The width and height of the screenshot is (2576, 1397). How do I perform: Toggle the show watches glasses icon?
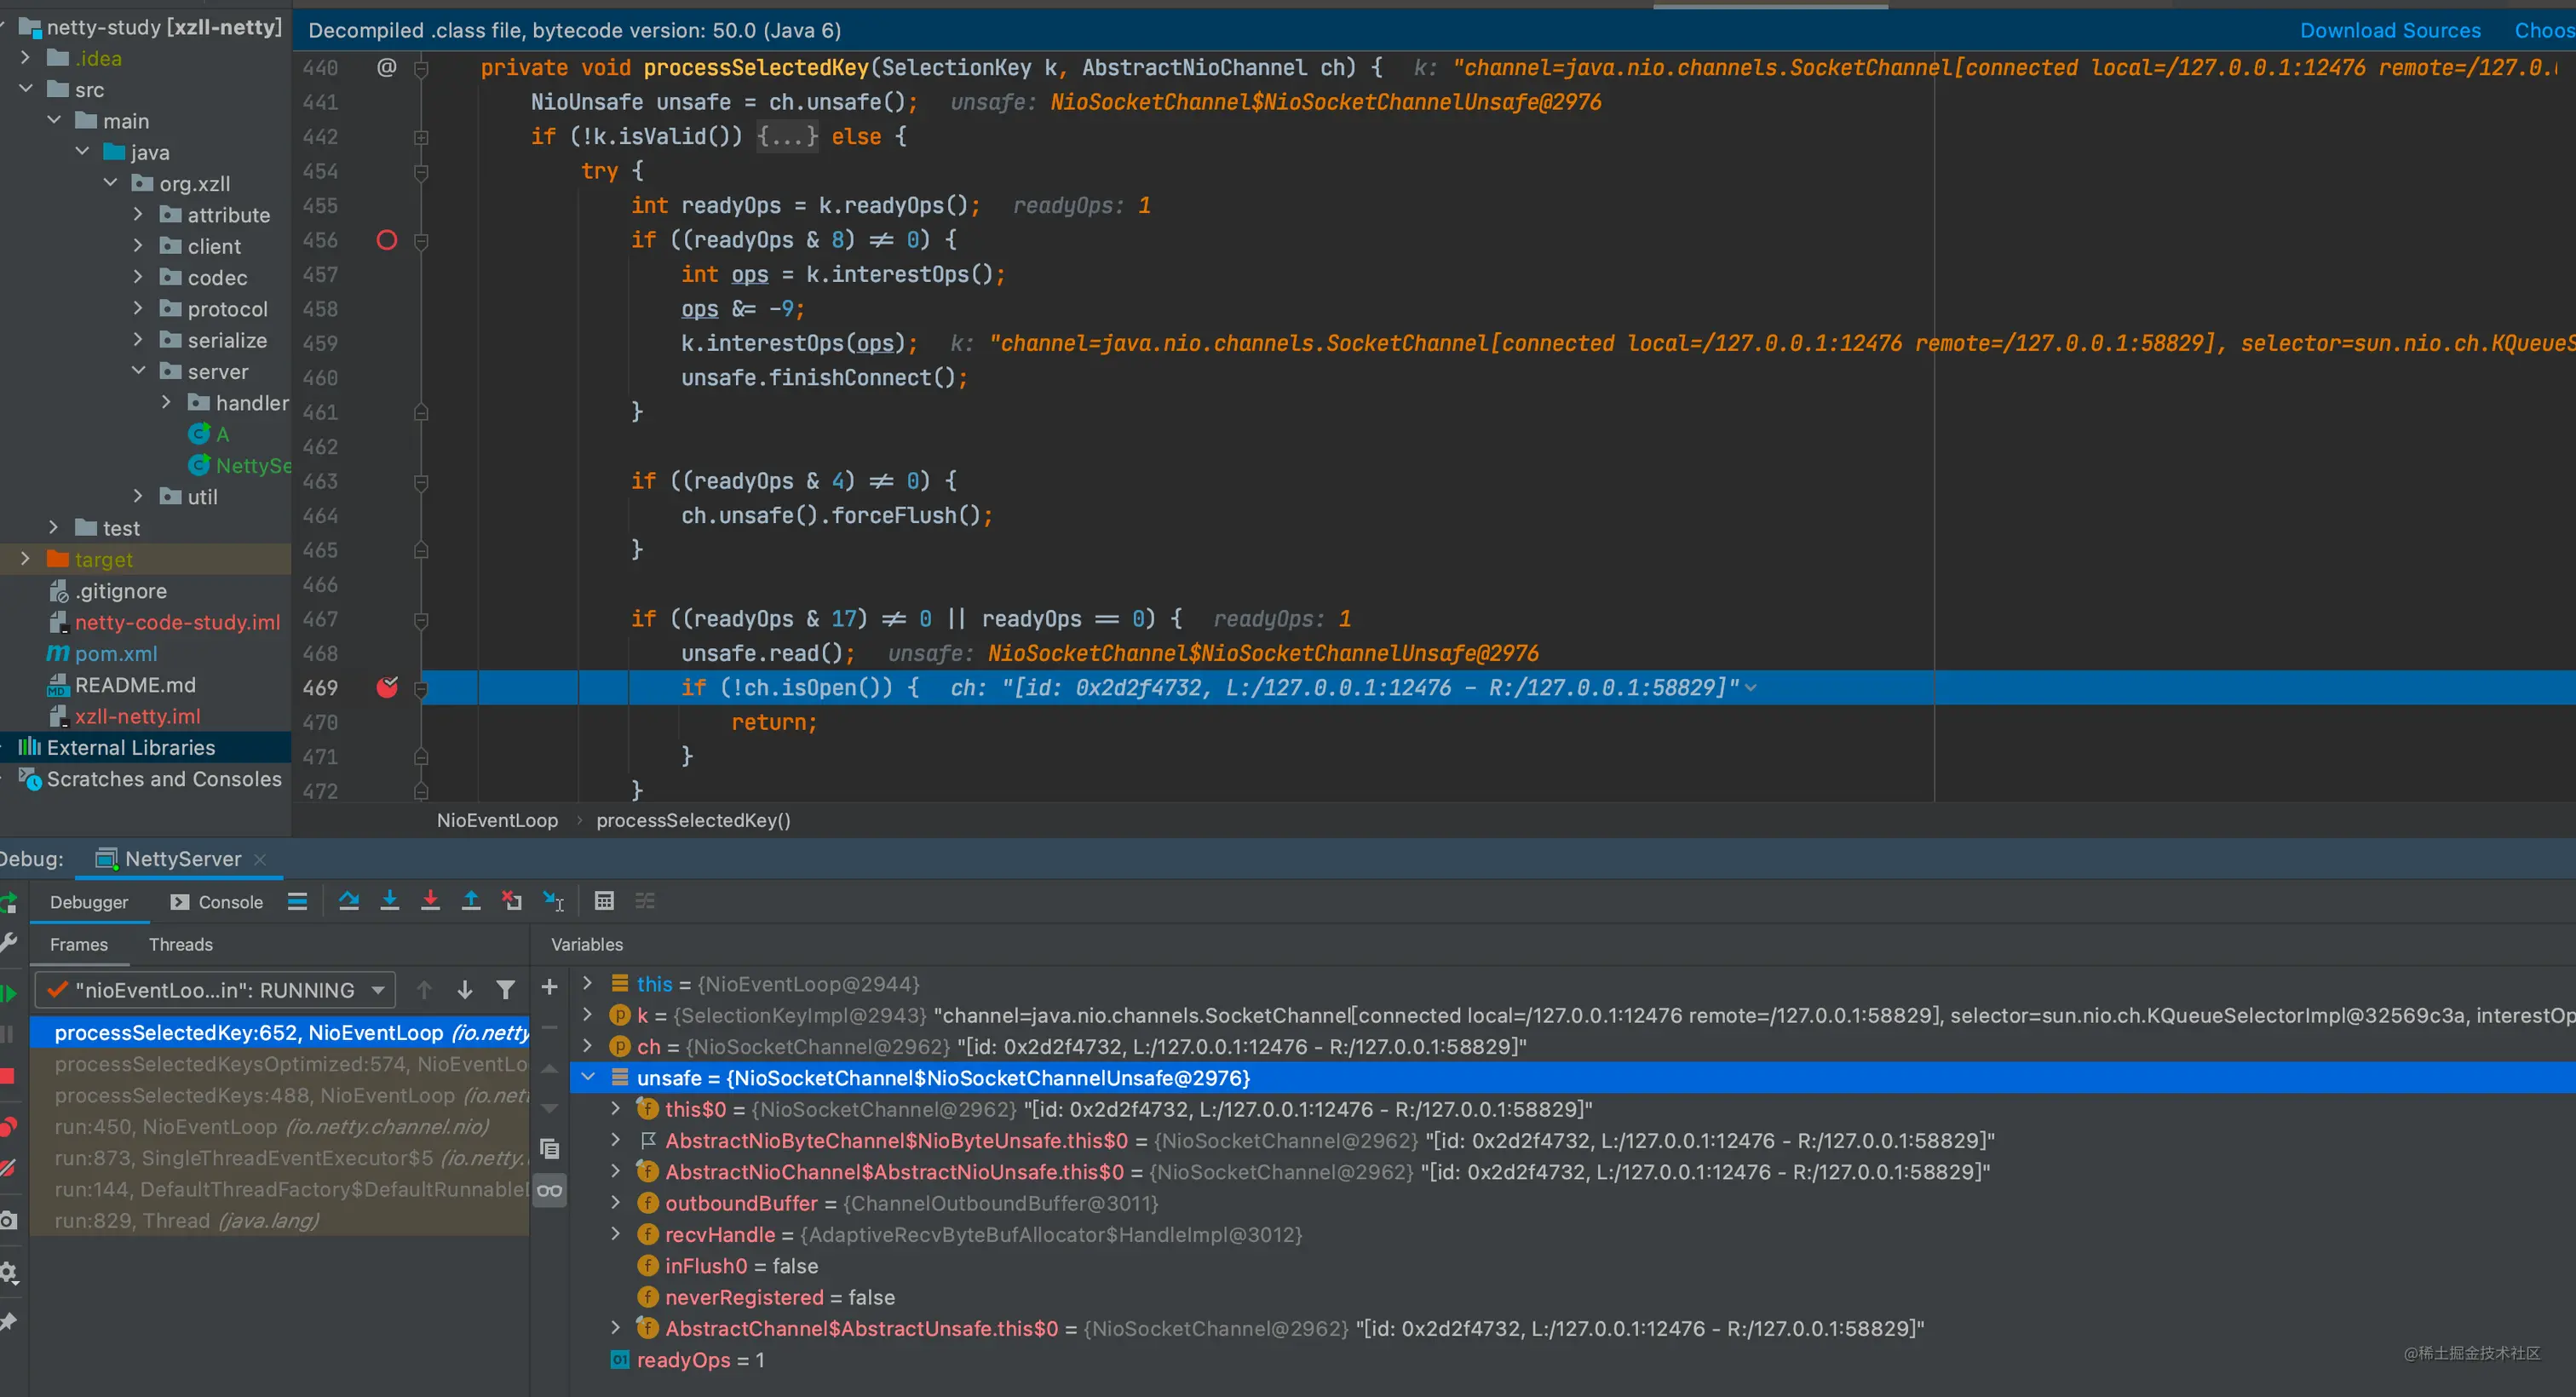coord(549,1190)
